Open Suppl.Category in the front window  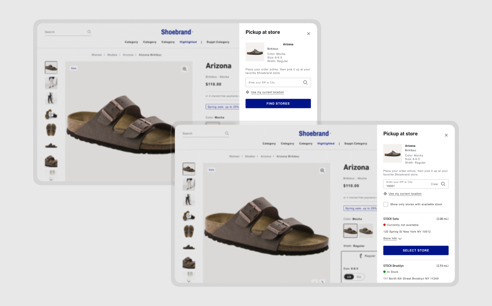[356, 144]
